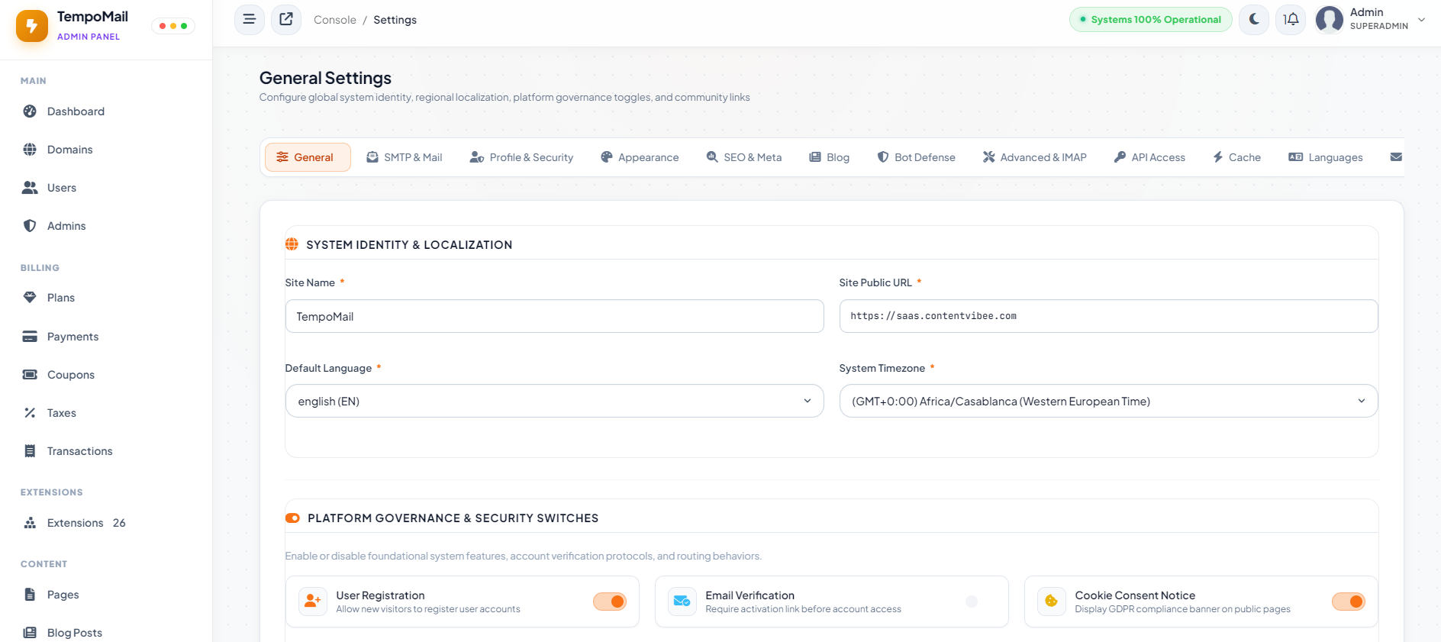
Task: Click the Admin avatar picture
Action: tap(1330, 20)
